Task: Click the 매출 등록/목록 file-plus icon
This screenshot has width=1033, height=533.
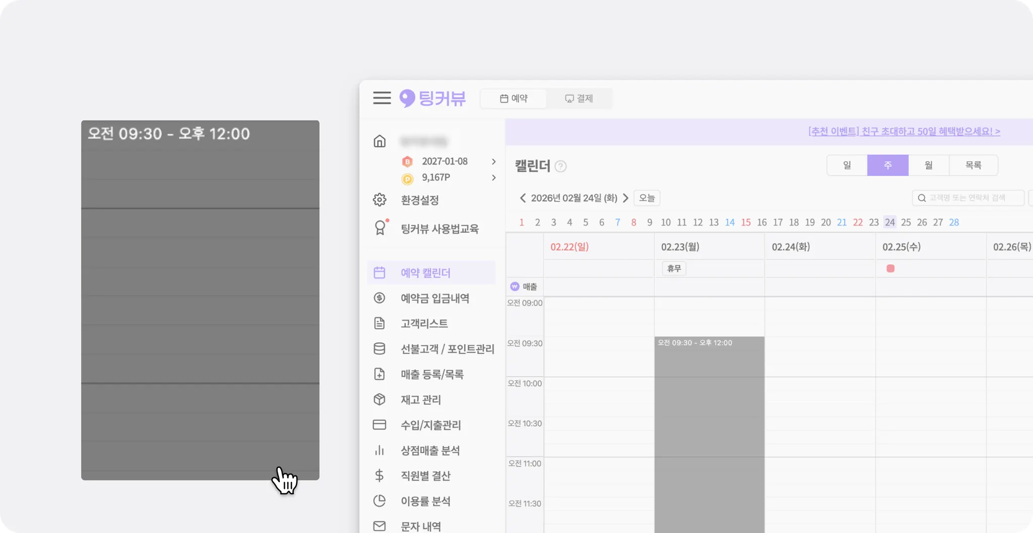Action: click(x=379, y=374)
